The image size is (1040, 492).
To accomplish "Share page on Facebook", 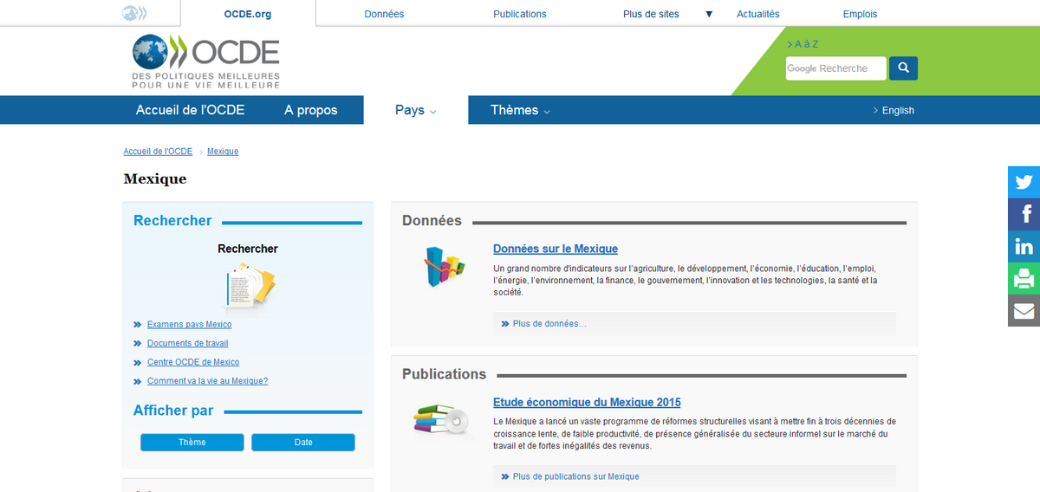I will click(1024, 214).
